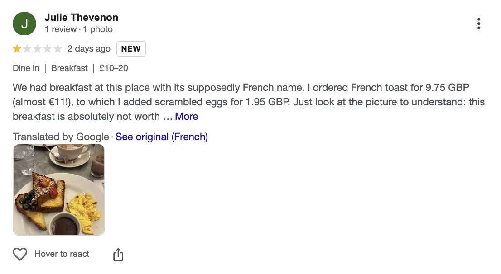Select the "Breakfast" meal type tag
Image resolution: width=501 pixels, height=274 pixels.
click(x=69, y=68)
